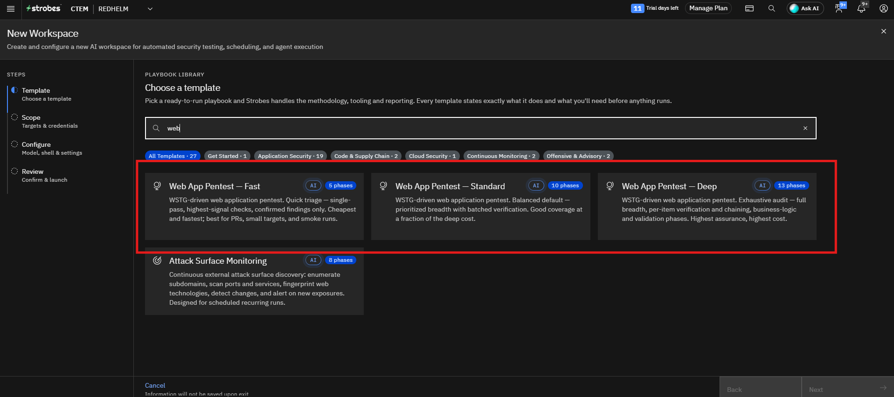The width and height of the screenshot is (894, 397).
Task: Show the All Templates filter
Action: click(x=173, y=156)
